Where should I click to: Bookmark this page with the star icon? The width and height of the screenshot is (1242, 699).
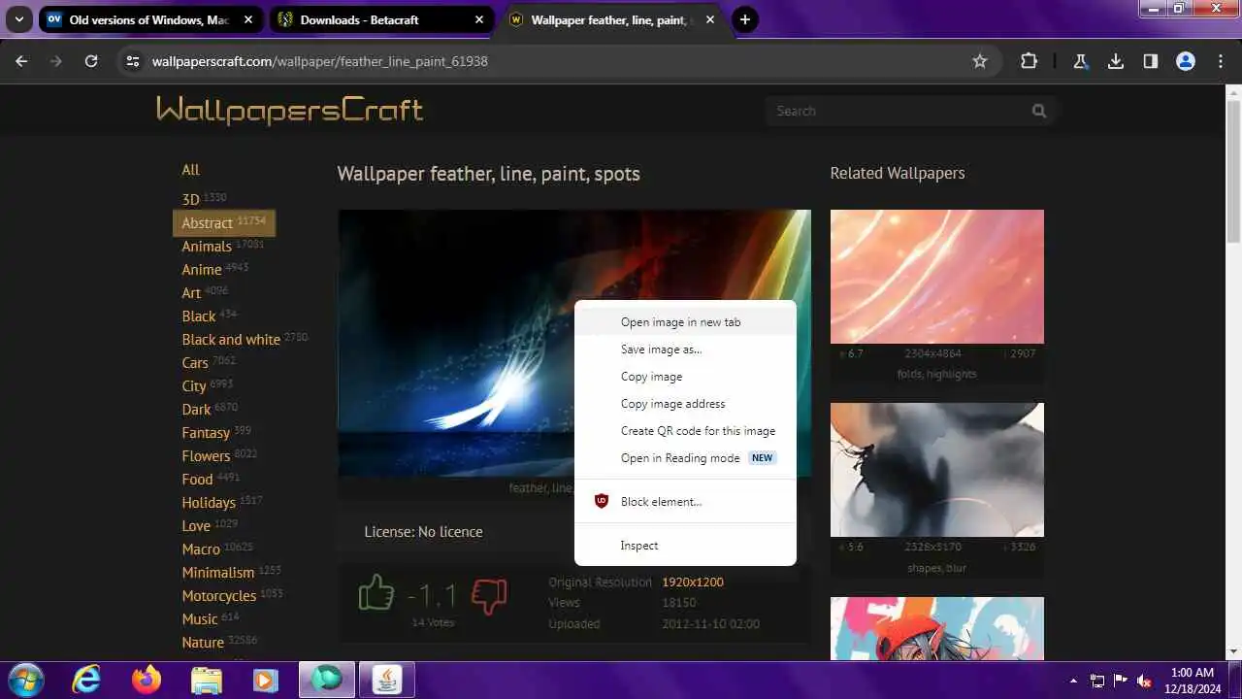(x=980, y=61)
